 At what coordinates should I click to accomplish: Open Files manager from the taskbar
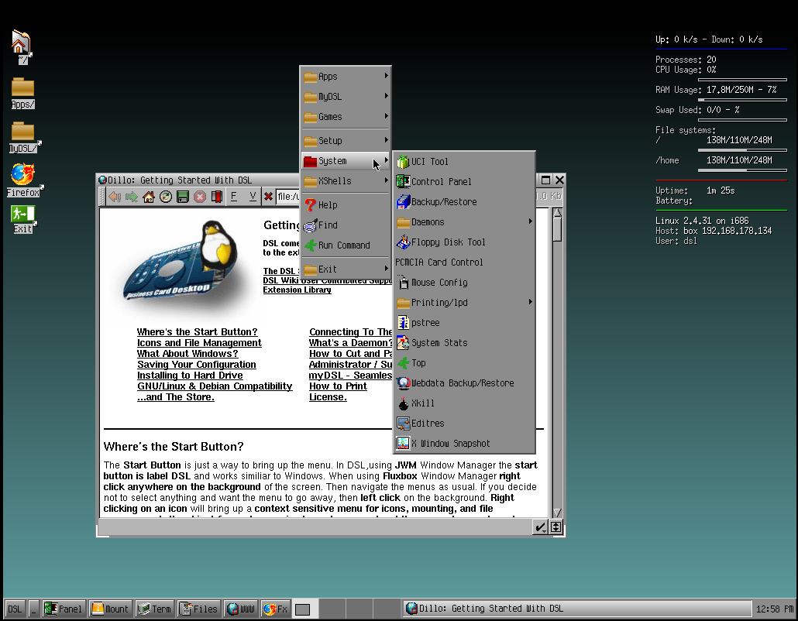[199, 609]
